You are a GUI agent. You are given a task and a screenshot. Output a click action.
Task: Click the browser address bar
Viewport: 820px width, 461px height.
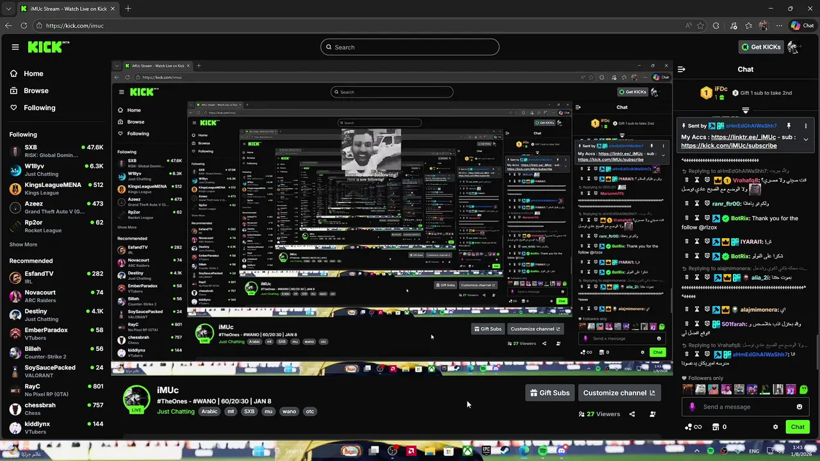click(359, 26)
